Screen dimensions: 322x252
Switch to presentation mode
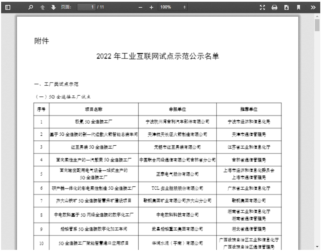tap(262, 7)
